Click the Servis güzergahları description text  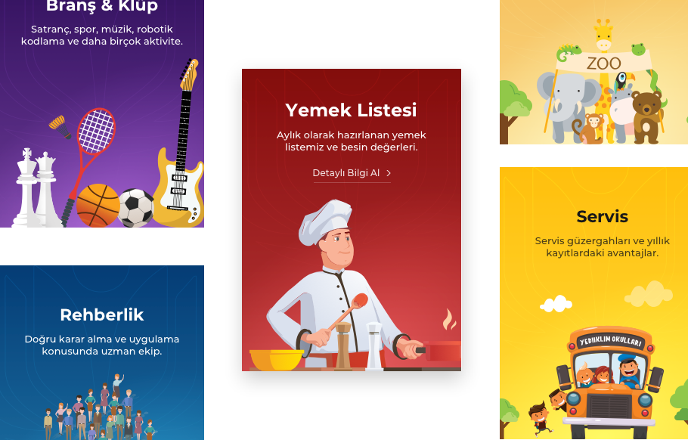602,246
